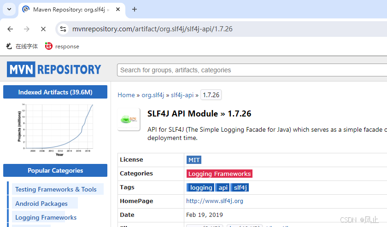Focus the artifact search field
This screenshot has width=387, height=227.
coord(252,70)
